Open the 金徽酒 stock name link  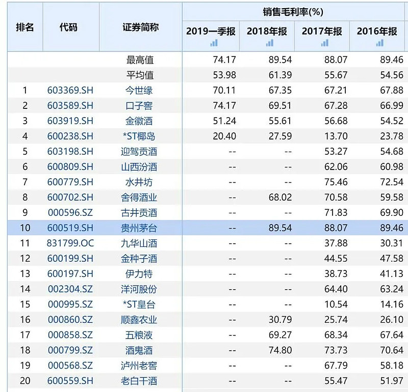coord(139,121)
